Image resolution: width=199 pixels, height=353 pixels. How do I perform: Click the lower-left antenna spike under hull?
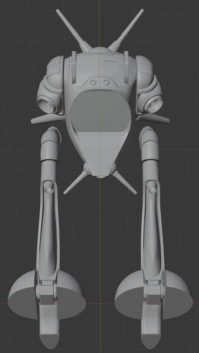tap(75, 182)
